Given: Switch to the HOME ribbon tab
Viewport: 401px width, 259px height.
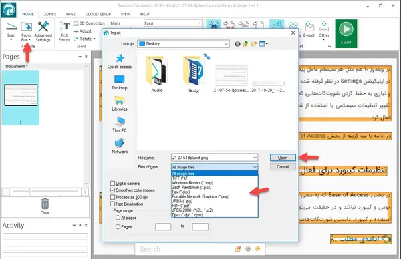Looking at the screenshot, I should pyautogui.click(x=28, y=14).
